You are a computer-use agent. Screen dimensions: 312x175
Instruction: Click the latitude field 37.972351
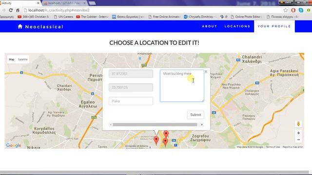(x=131, y=73)
